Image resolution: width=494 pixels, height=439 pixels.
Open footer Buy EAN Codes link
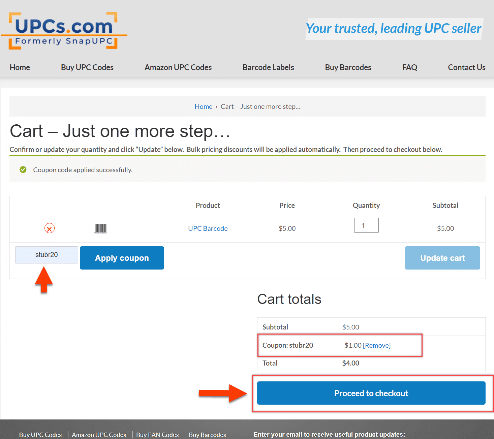click(x=158, y=435)
